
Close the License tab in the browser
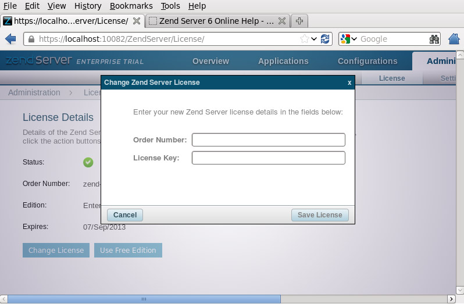click(137, 21)
